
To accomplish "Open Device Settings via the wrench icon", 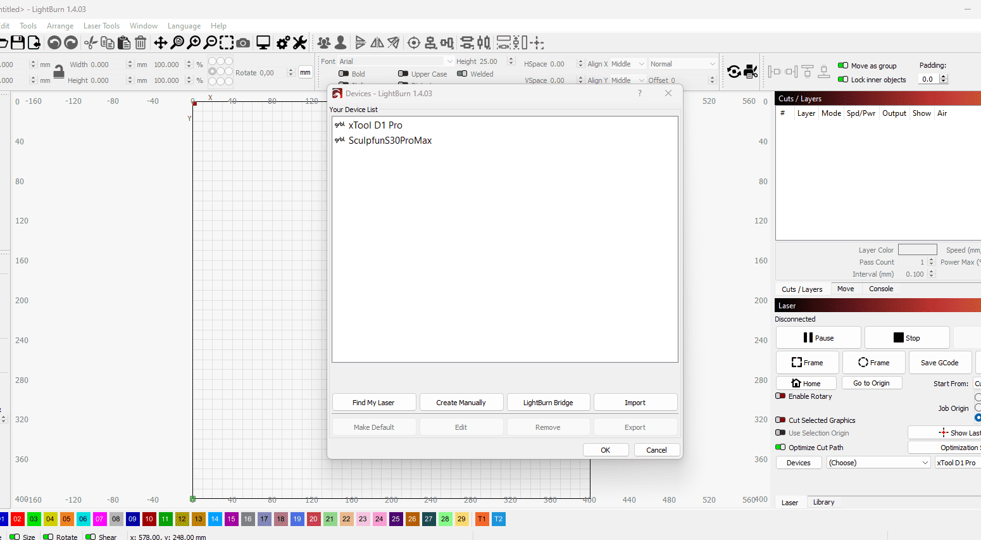I will point(299,42).
